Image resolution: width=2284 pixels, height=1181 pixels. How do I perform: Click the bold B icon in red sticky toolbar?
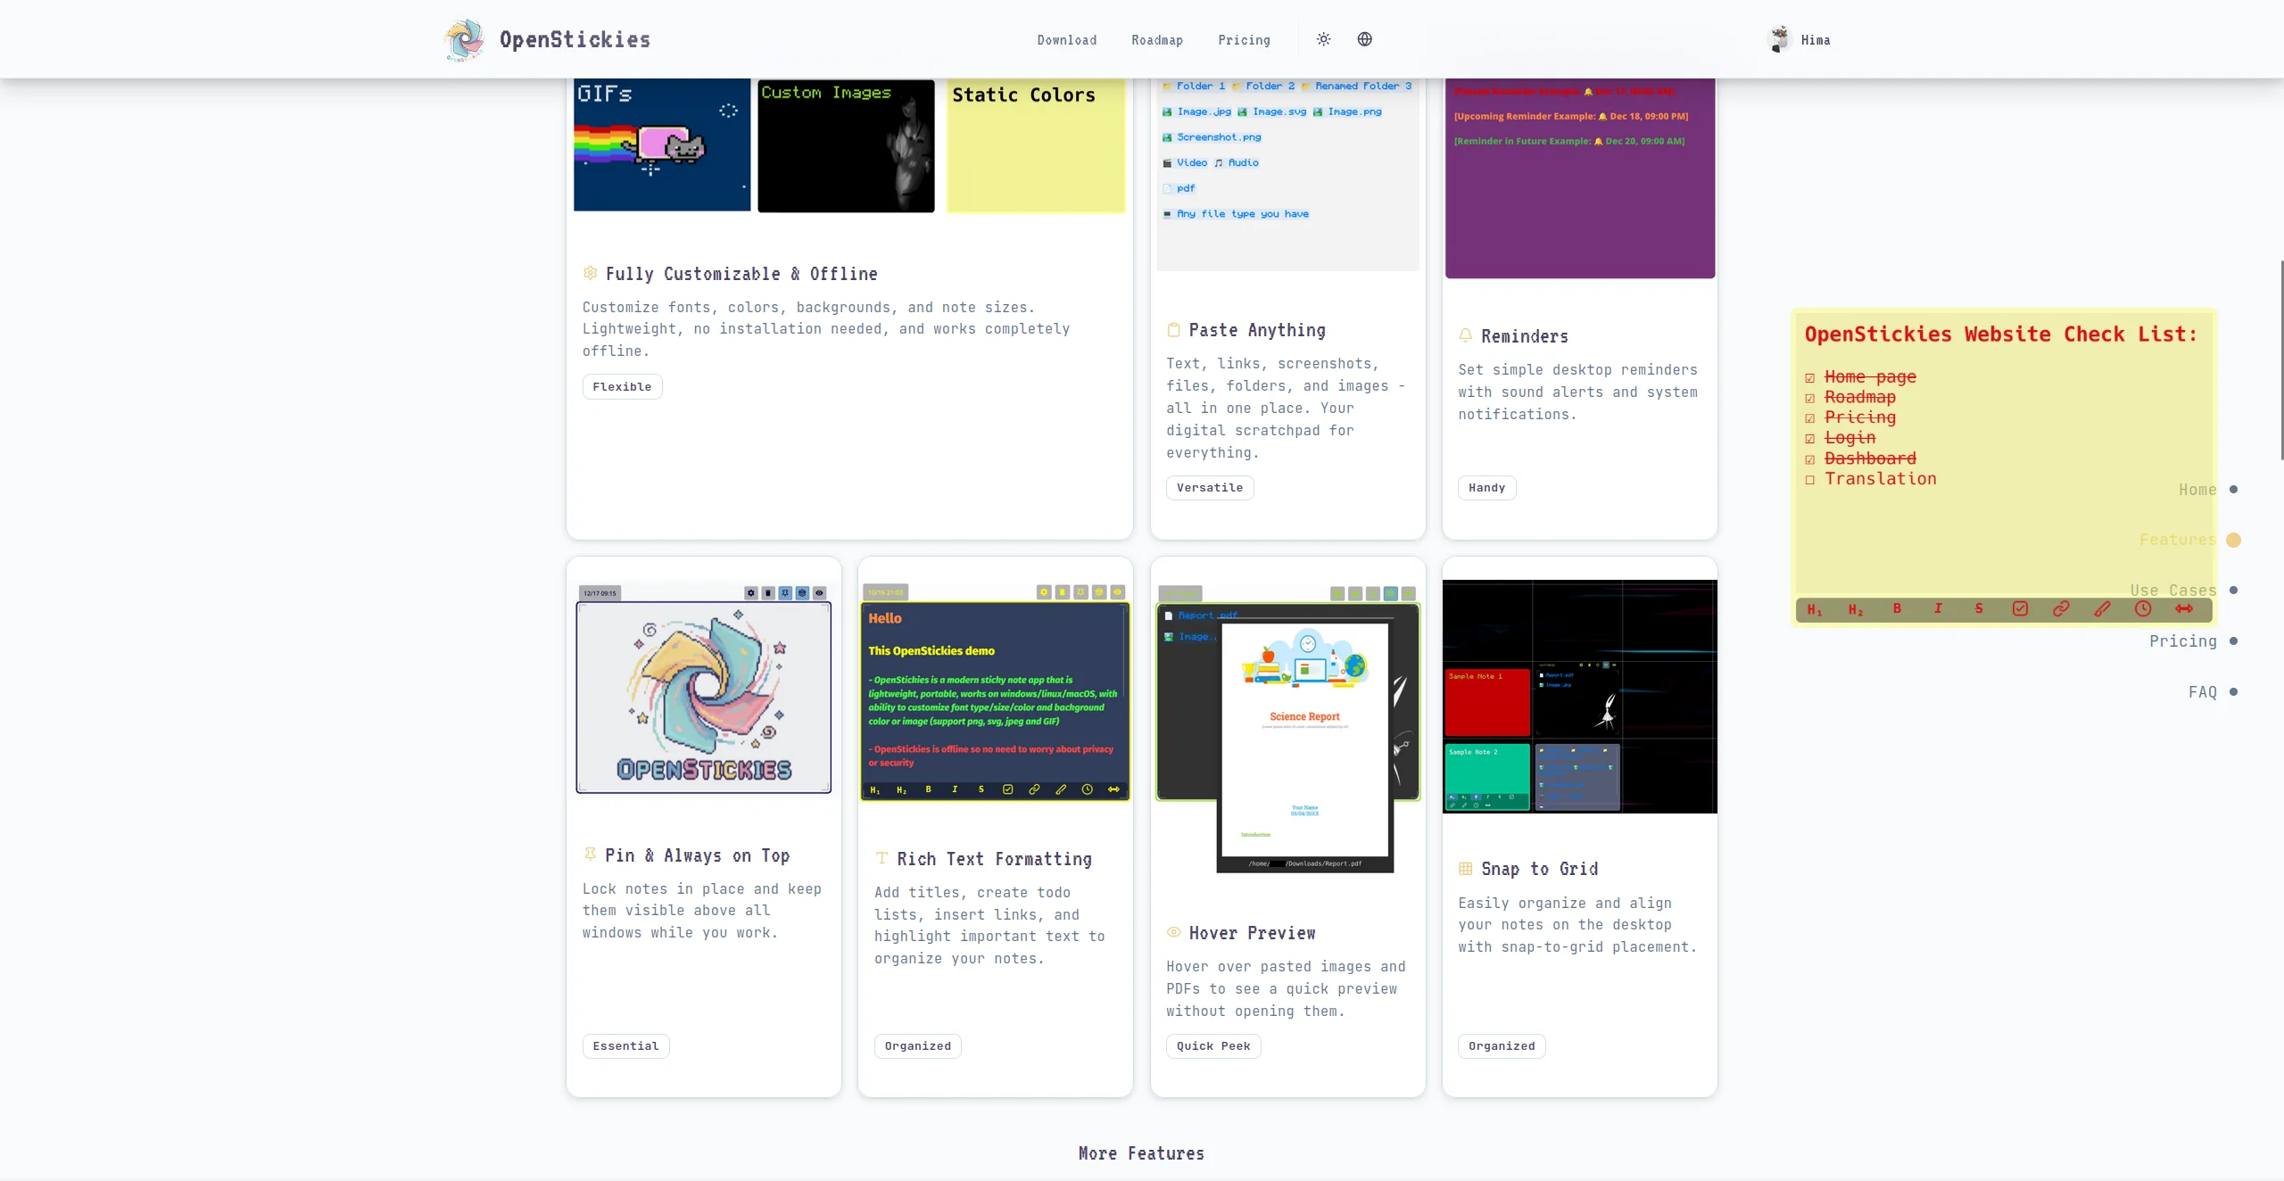pos(1897,608)
